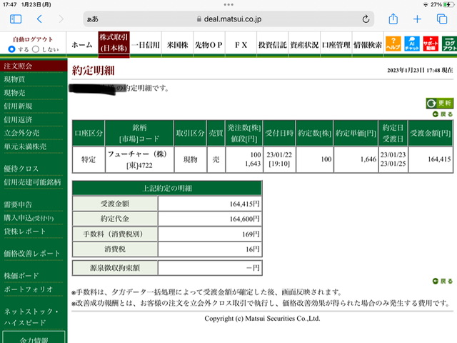Screen dimensions: 457x343
Task: Reload the page with refresh icon
Action: (x=366, y=19)
